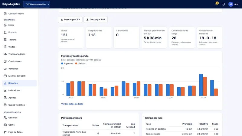Image resolution: width=242 pixels, height=136 pixels.
Task: Click the CEDIs warehouse icon
Action: [x=5, y=125]
